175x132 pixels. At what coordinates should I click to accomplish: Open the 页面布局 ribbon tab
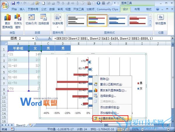coord(33,9)
